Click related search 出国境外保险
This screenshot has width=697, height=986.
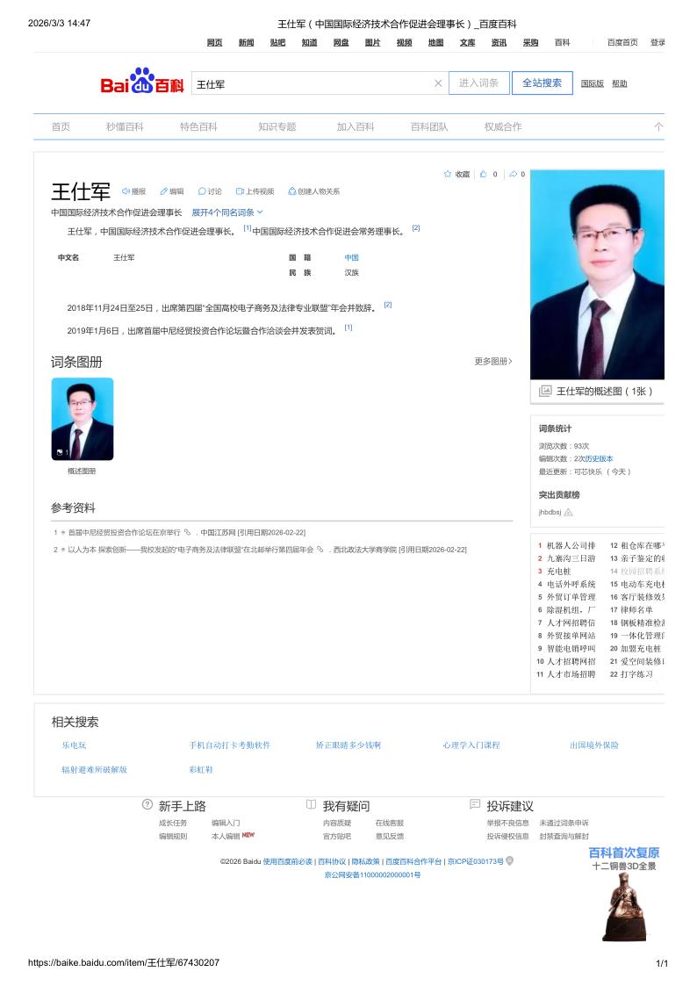pos(594,745)
